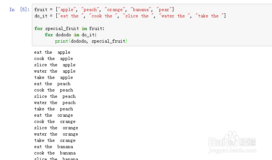This screenshot has height=160, width=272.
Task: Click the "take the apple" output line
Action: pyautogui.click(x=53, y=77)
